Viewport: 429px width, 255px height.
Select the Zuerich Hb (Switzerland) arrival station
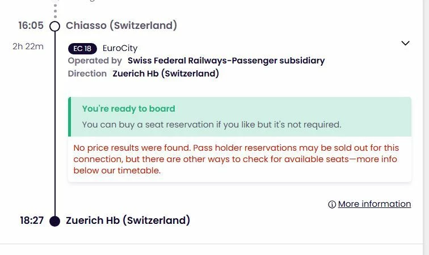[x=128, y=220]
